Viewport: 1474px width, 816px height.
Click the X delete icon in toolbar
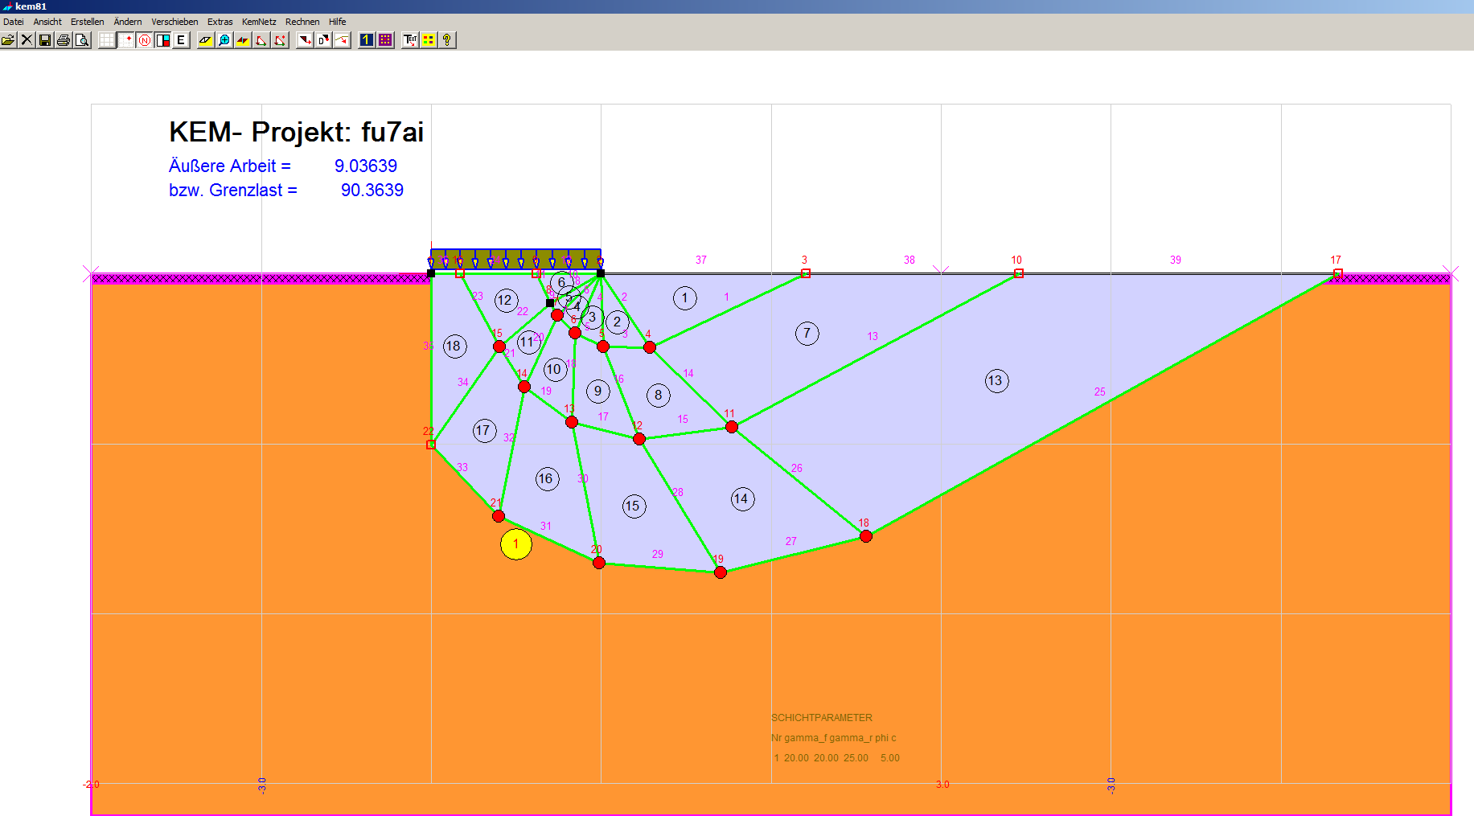point(27,39)
